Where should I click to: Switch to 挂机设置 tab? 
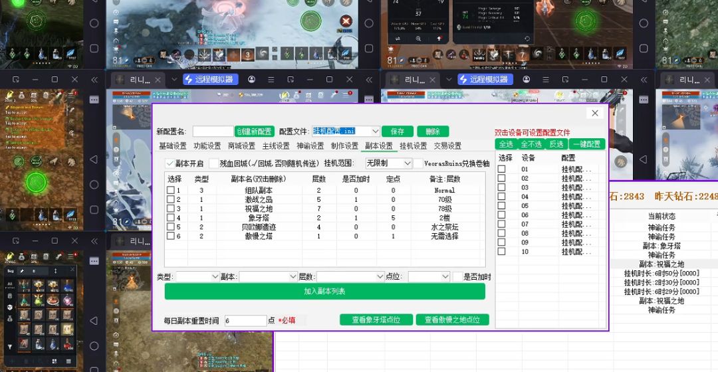coord(413,146)
